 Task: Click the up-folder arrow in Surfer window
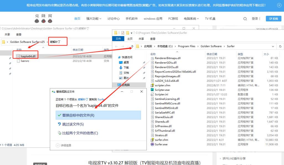click(132, 46)
